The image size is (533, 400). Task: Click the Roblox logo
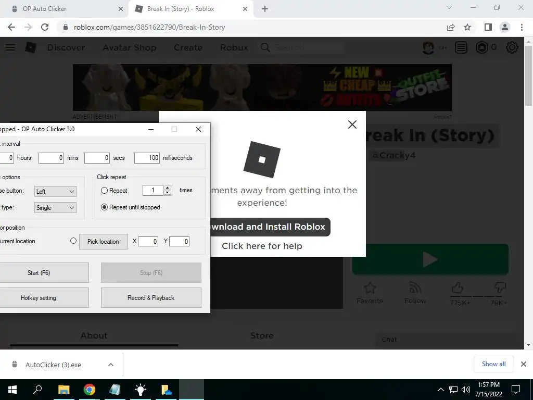pyautogui.click(x=31, y=47)
